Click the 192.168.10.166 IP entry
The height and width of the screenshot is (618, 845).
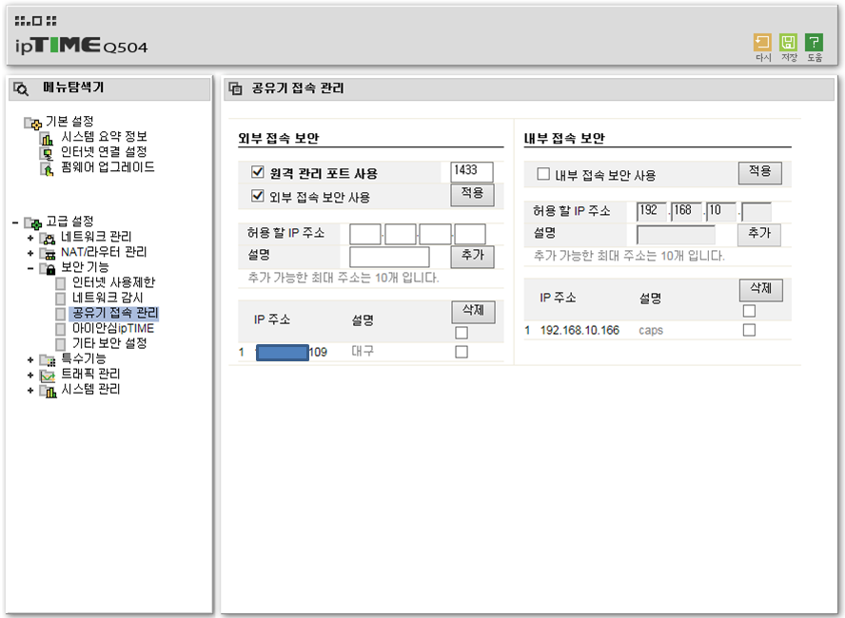pyautogui.click(x=580, y=330)
